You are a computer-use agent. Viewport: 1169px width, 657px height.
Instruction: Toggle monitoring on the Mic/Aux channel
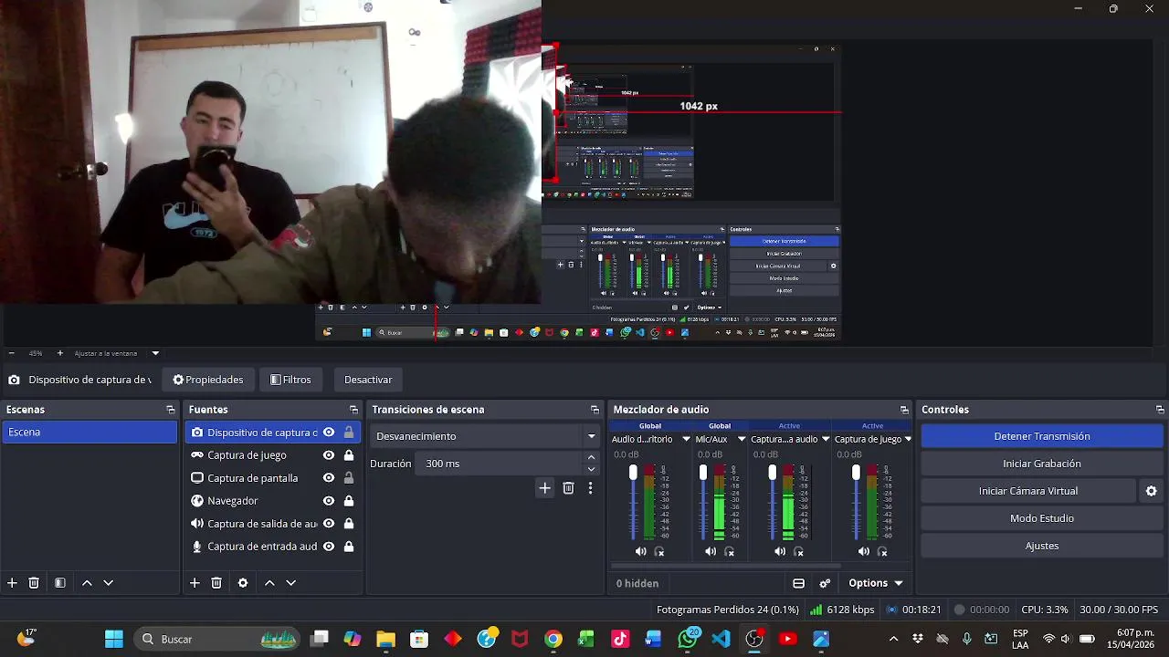[x=730, y=551]
